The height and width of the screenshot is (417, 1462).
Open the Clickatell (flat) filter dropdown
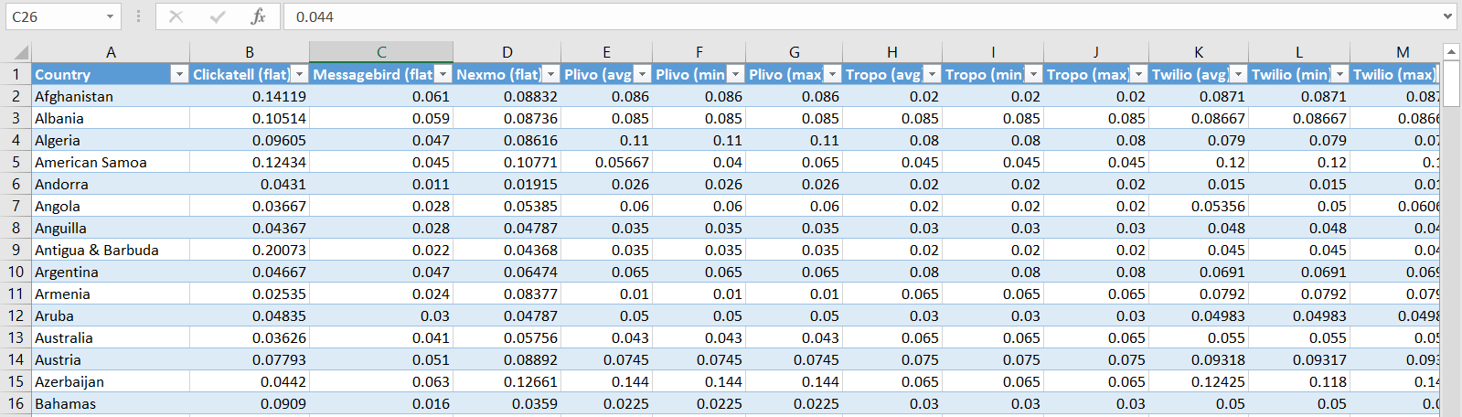[x=299, y=74]
